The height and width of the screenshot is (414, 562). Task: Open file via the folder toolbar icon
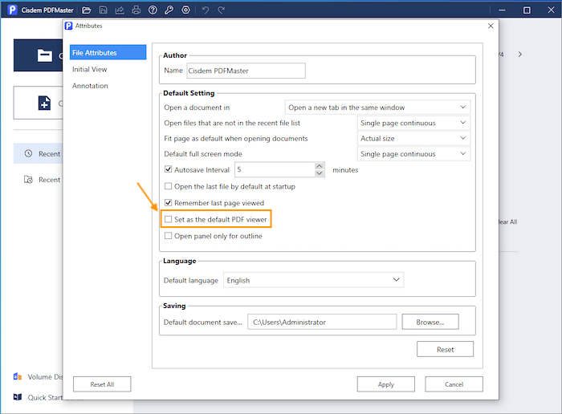(87, 10)
